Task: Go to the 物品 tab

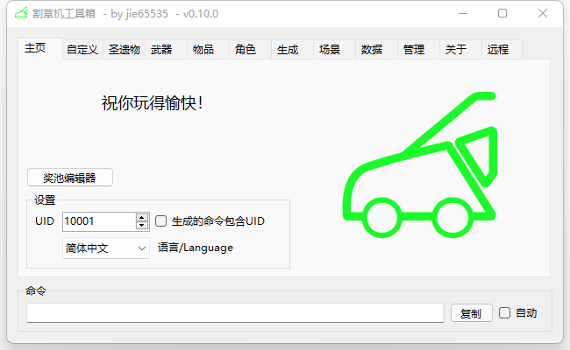Action: tap(203, 50)
